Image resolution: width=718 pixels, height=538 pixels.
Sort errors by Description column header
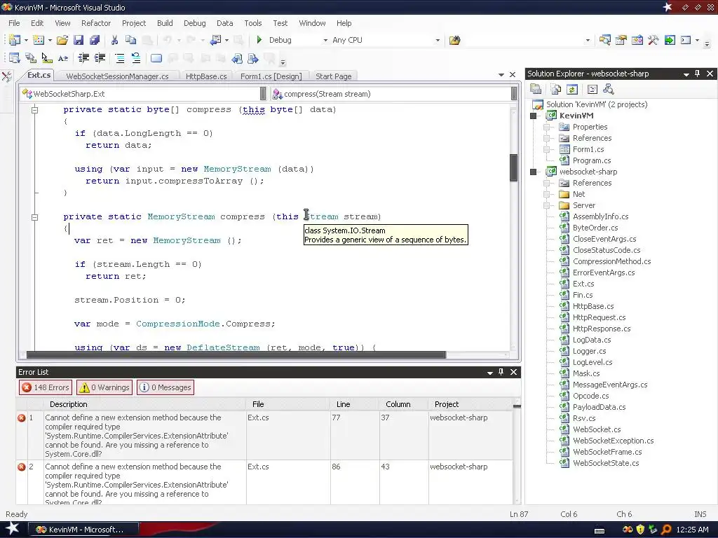point(144,404)
